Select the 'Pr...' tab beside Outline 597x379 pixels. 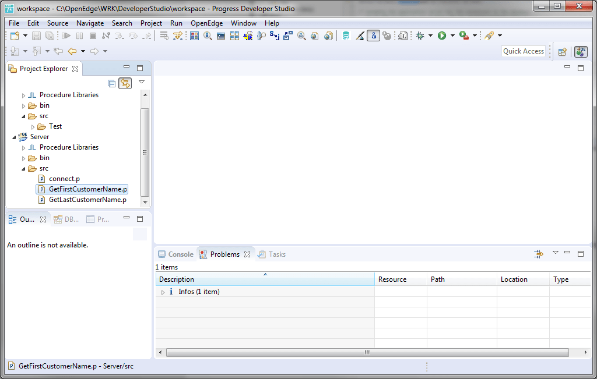pyautogui.click(x=98, y=219)
